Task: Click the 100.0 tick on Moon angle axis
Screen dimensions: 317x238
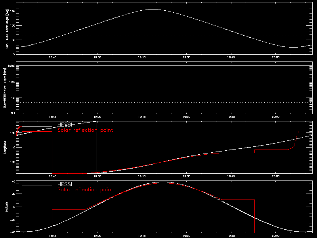Action: [11, 66]
